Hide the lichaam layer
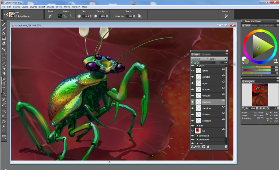Viewport: 279px width, 170px height. coord(192,114)
